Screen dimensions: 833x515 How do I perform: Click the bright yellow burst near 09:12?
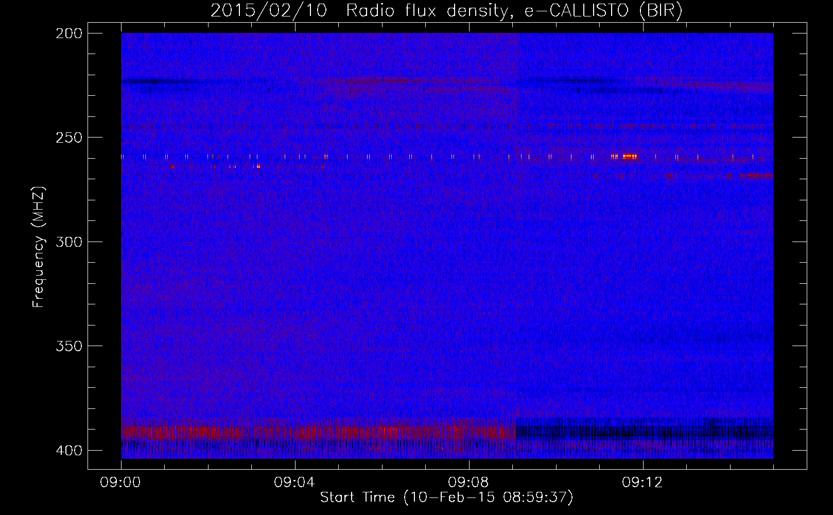629,157
